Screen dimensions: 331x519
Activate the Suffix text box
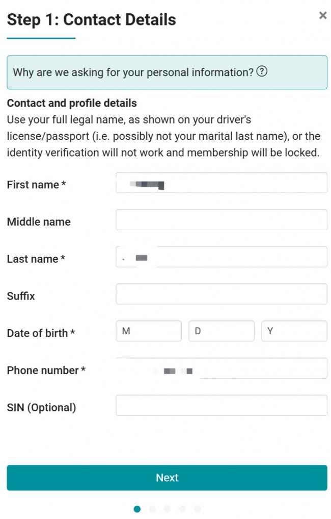click(x=222, y=293)
